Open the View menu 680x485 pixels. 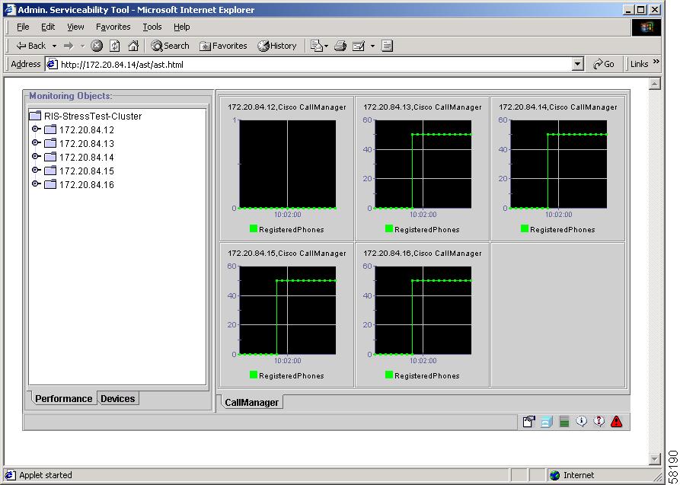pyautogui.click(x=75, y=27)
